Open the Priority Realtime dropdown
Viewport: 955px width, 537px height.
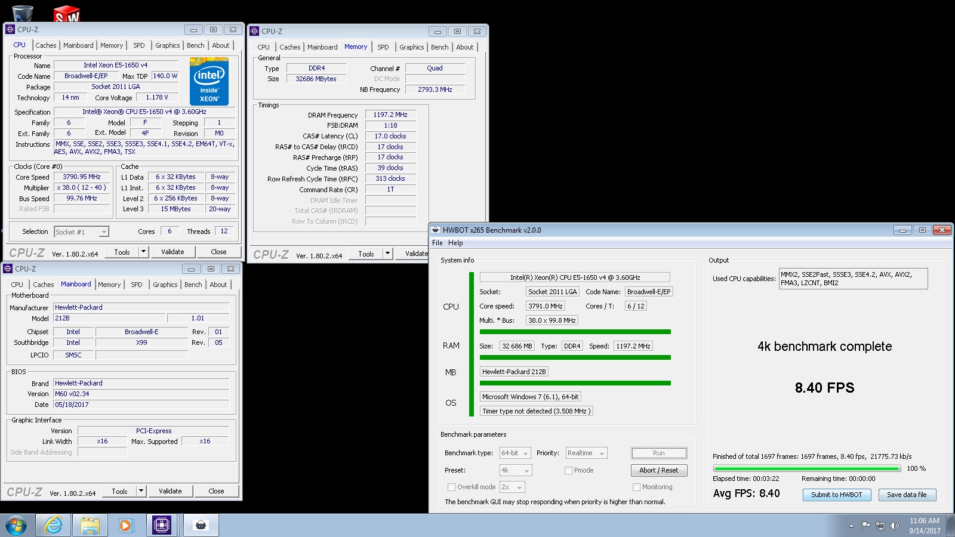[x=586, y=453]
